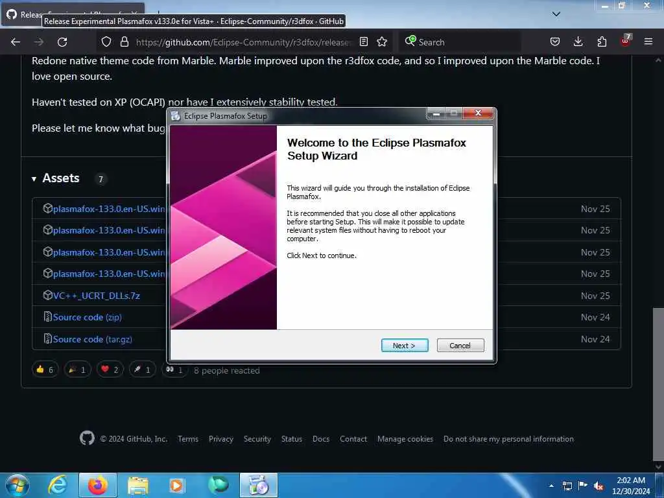Open the Action Center flag icon
Image resolution: width=664 pixels, height=498 pixels.
(583, 486)
